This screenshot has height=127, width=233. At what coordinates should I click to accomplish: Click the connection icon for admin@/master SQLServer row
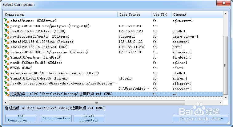7,21
